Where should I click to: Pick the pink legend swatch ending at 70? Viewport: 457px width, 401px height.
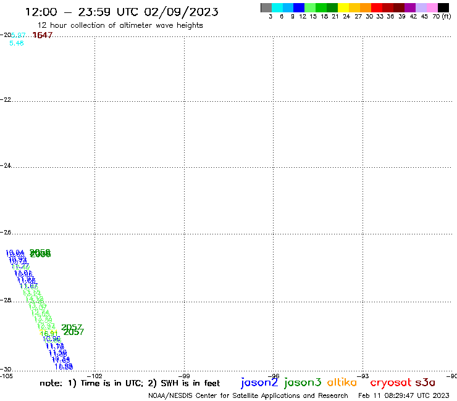pos(432,7)
